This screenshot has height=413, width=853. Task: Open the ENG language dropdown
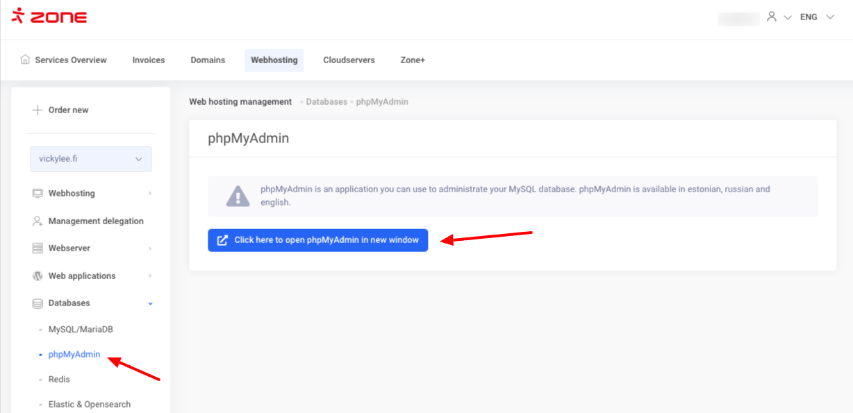point(816,17)
